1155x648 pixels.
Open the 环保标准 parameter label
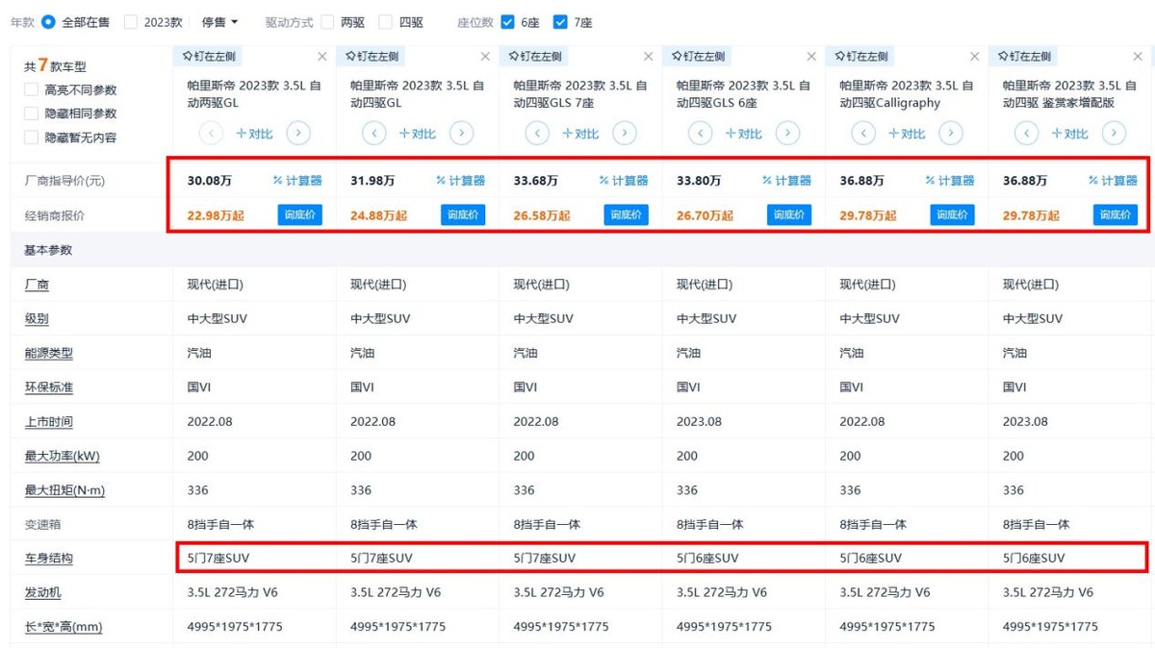(x=49, y=387)
